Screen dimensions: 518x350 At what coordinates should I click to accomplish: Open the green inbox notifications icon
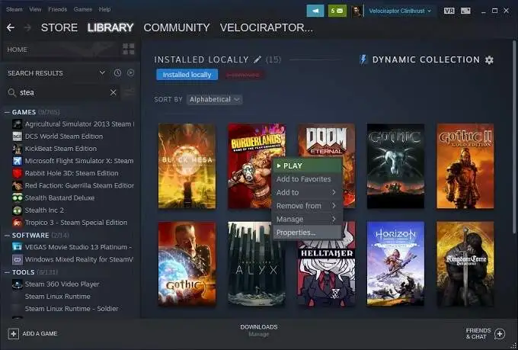[x=337, y=11]
